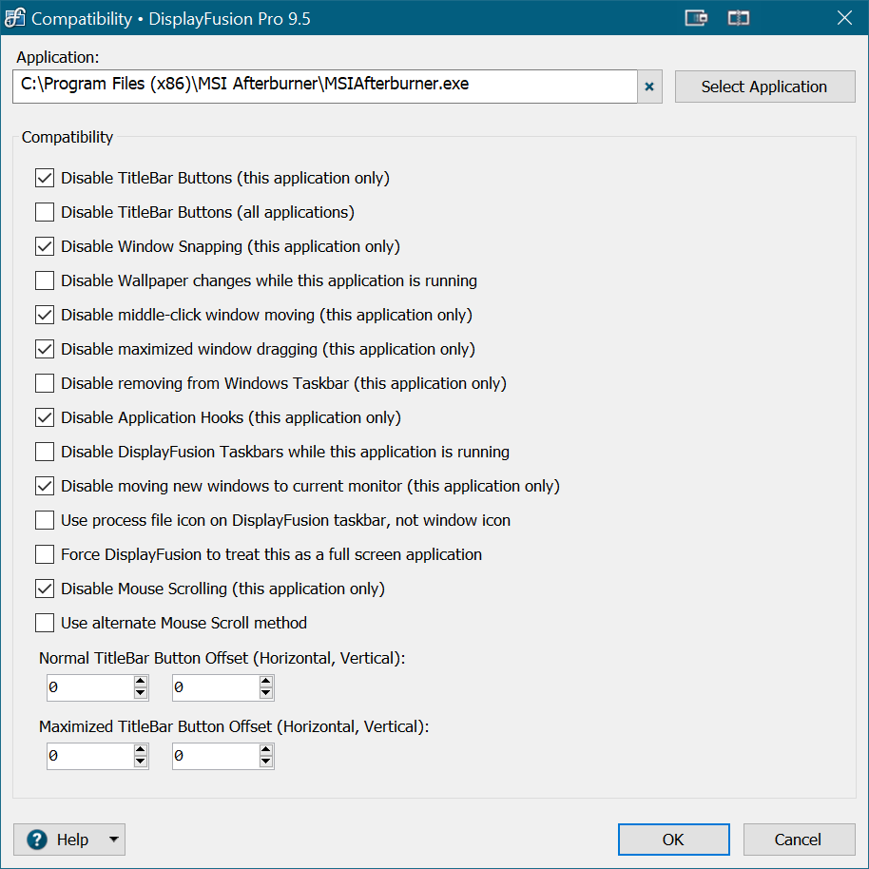Confirm settings with the OK button
This screenshot has width=869, height=869.
673,840
